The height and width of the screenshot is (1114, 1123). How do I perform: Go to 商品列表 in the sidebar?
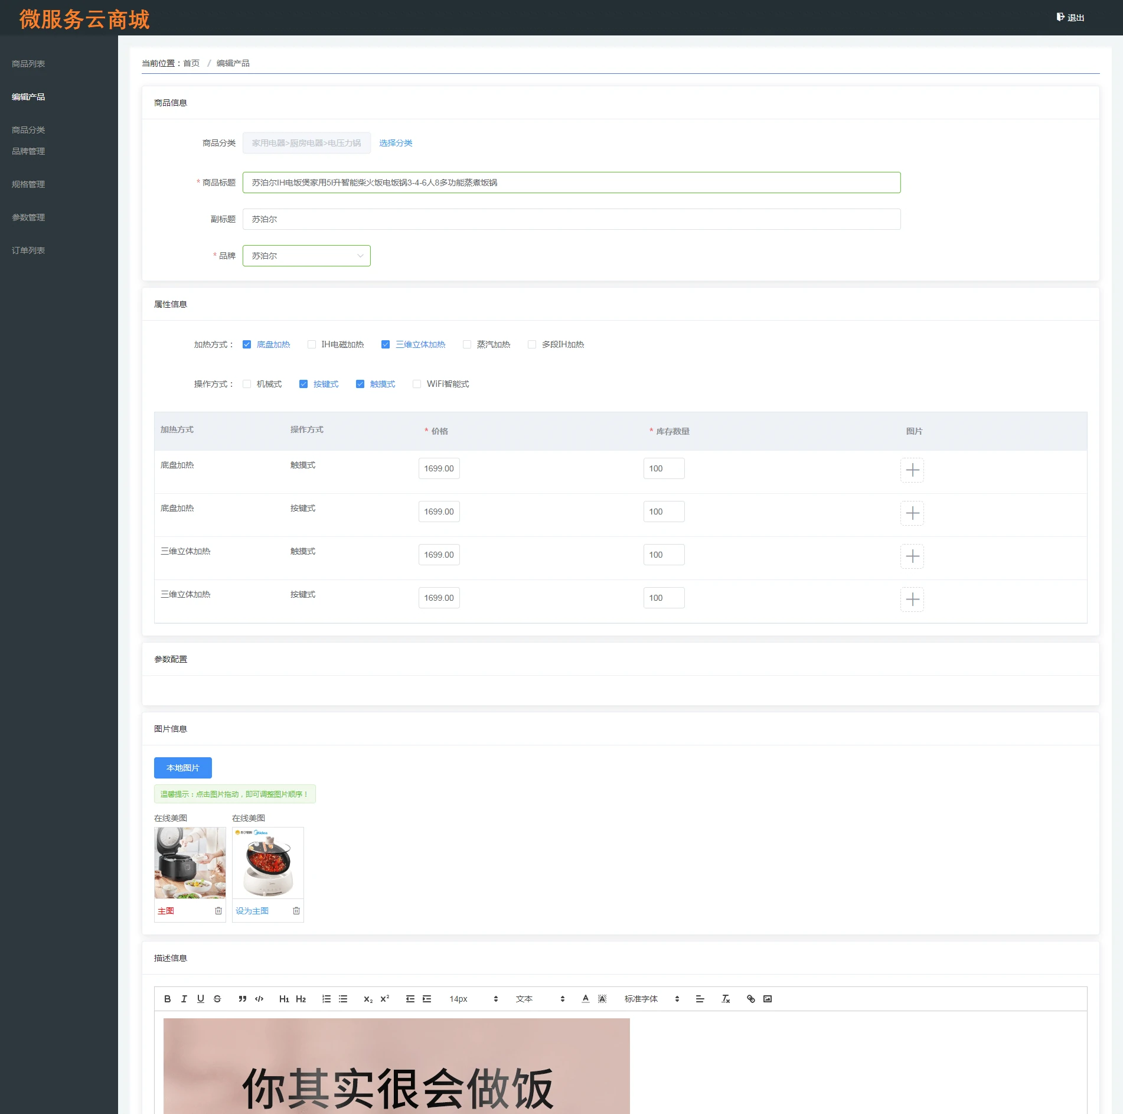click(x=28, y=64)
